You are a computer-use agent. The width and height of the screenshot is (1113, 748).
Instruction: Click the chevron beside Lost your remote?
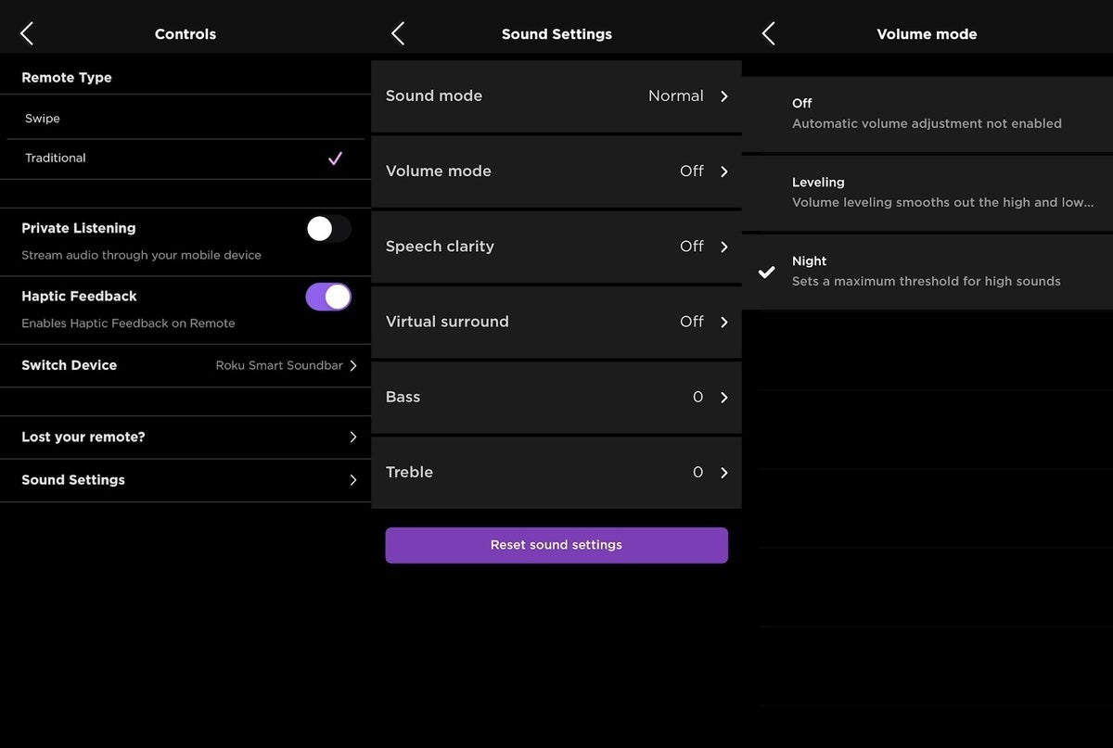[x=353, y=437]
